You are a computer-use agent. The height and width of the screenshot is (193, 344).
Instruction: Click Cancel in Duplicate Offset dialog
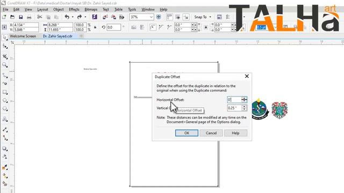211,133
